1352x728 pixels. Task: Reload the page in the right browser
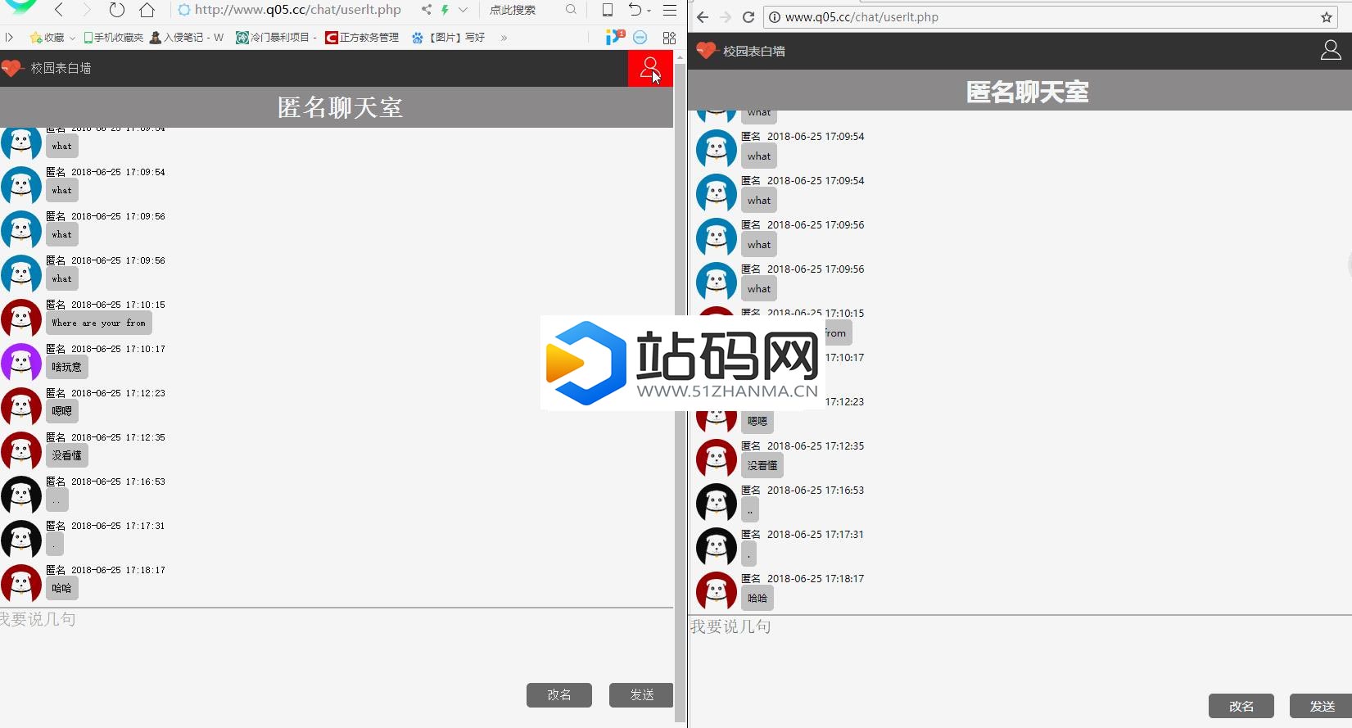(x=748, y=17)
